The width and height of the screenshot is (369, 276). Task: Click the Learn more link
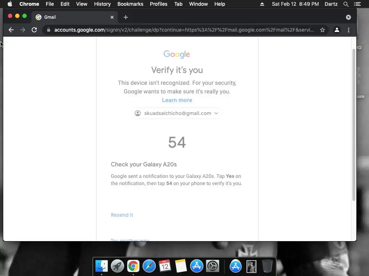(x=177, y=100)
